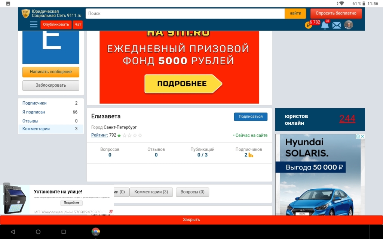Open Android recent apps square button
The width and height of the screenshot is (383, 239).
pyautogui.click(x=63, y=232)
